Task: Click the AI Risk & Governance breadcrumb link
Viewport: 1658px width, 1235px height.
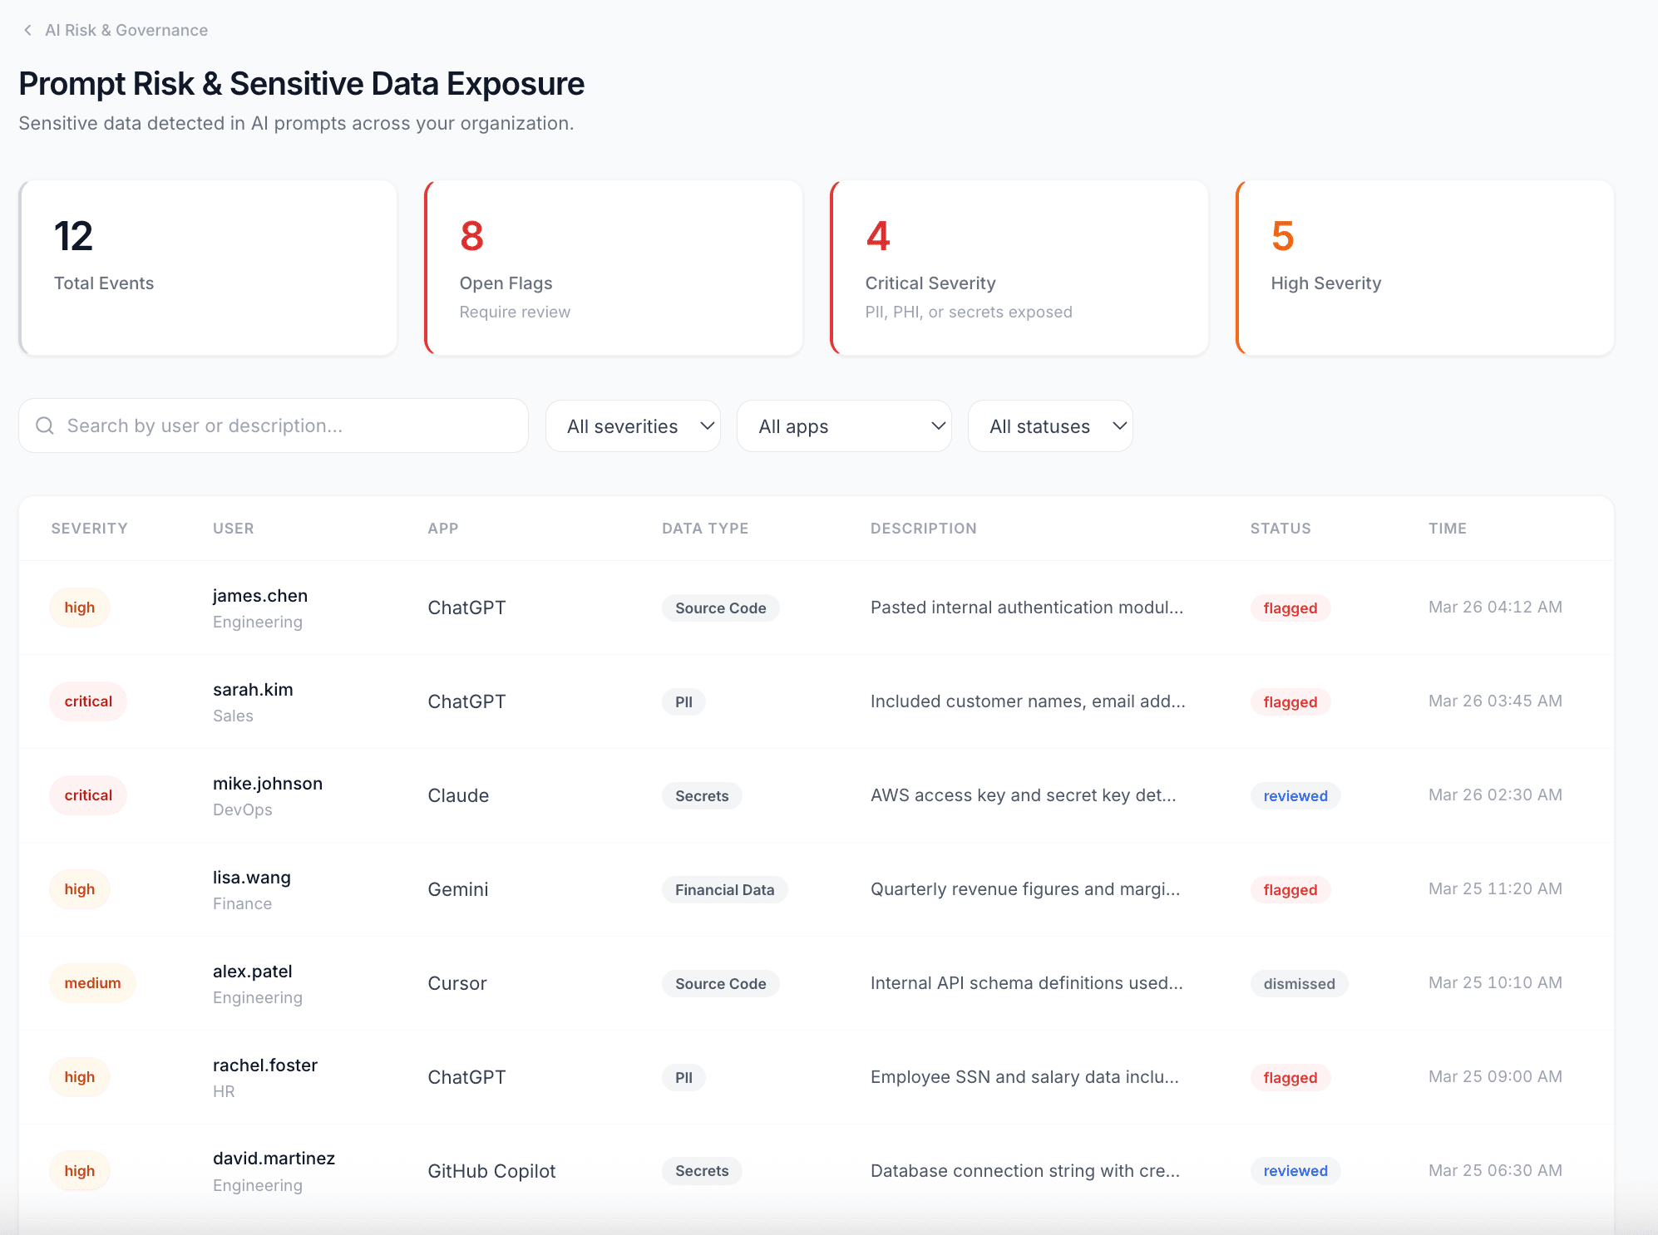Action: pos(126,30)
